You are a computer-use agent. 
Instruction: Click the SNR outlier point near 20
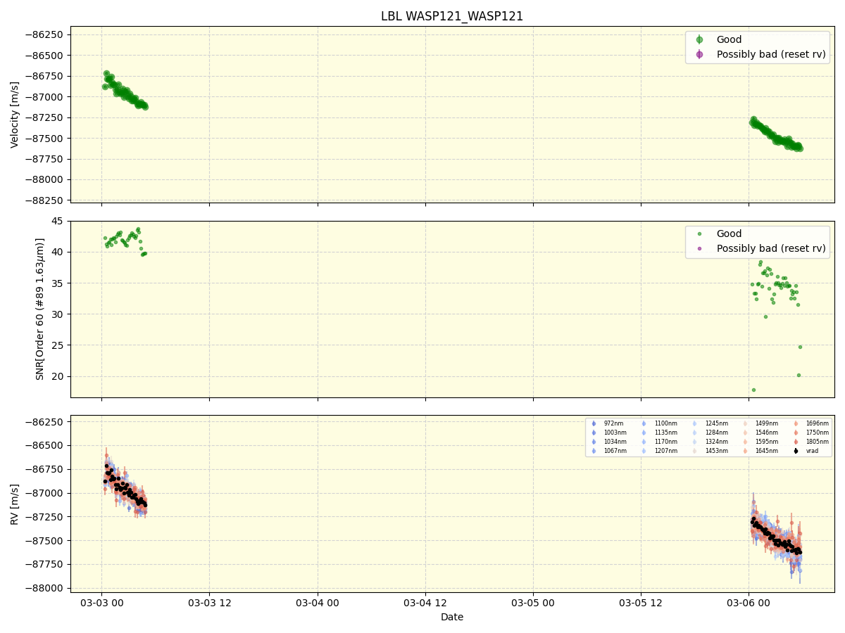(799, 375)
